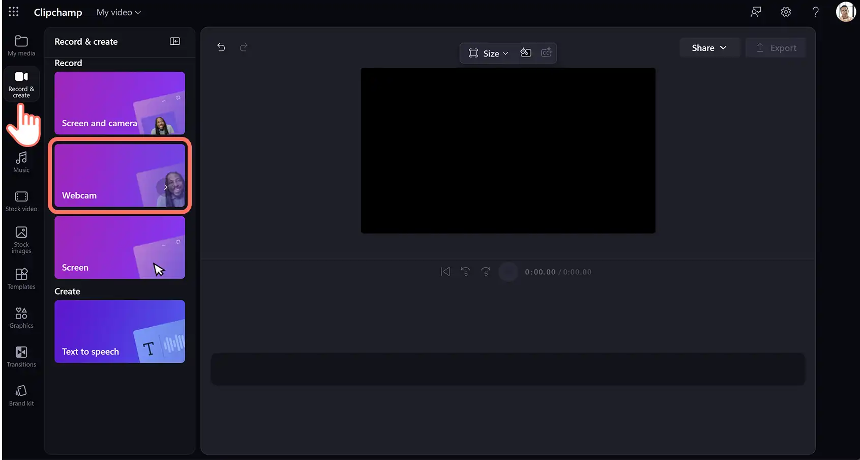Undo the last action
860x460 pixels.
pos(221,47)
